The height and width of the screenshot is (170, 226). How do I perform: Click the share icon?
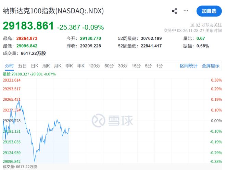(174, 11)
